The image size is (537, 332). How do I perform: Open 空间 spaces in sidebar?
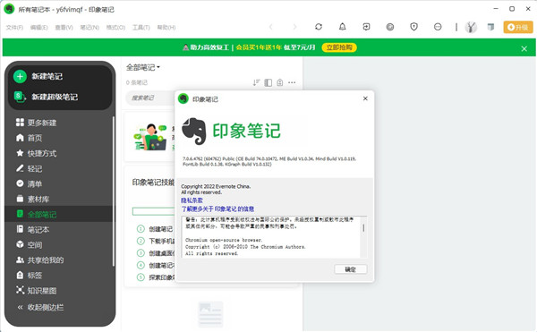pos(30,244)
